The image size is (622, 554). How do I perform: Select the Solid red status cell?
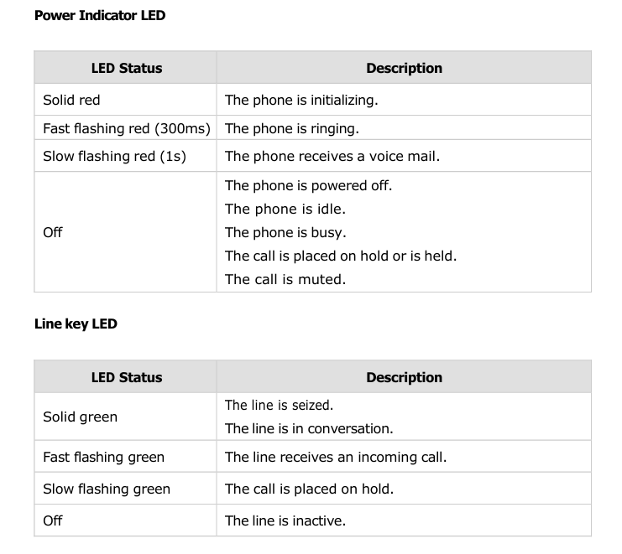(71, 100)
